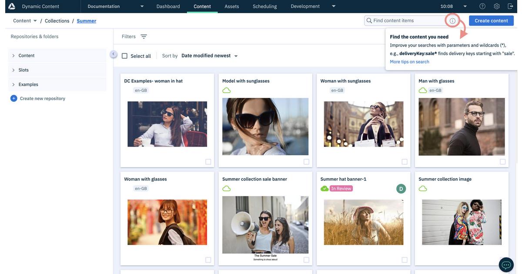Go to Collections breadcrumb
Screen dimensions: 522x274
pos(57,21)
